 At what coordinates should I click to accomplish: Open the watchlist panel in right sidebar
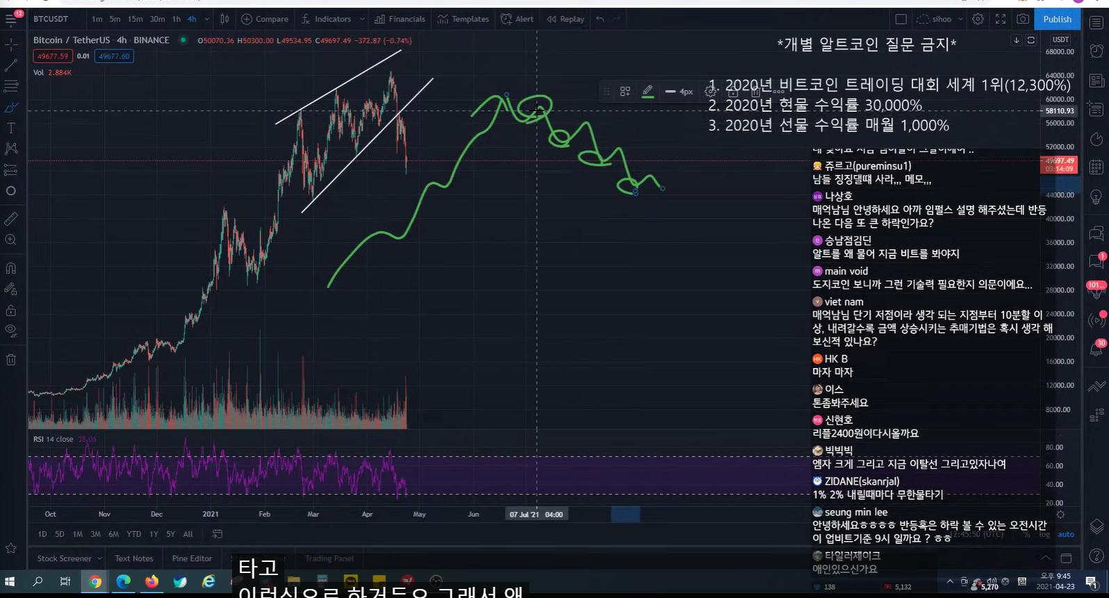click(x=1096, y=23)
